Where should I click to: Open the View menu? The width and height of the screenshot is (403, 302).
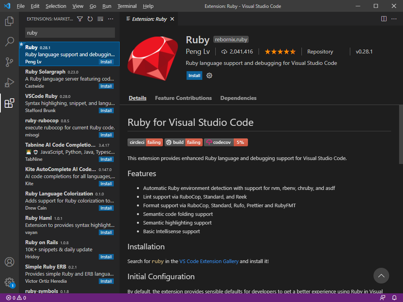click(78, 6)
